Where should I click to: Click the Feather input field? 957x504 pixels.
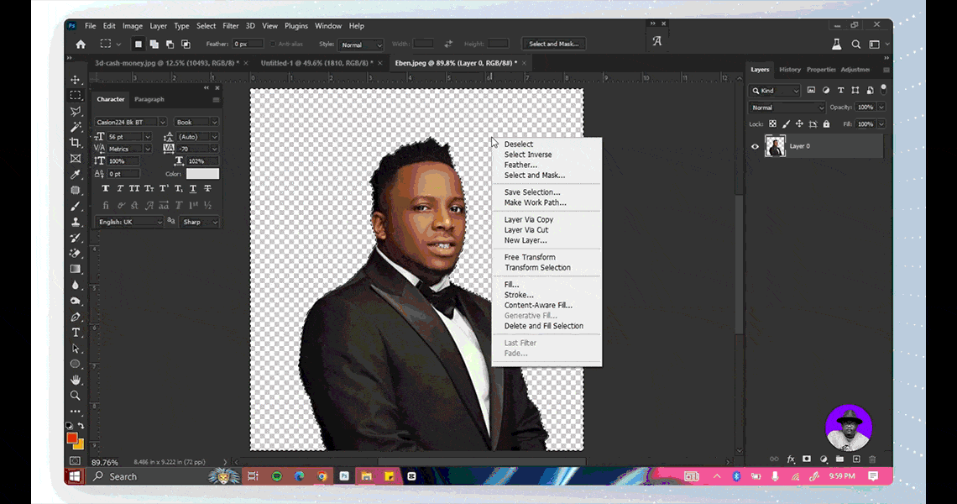pyautogui.click(x=248, y=45)
